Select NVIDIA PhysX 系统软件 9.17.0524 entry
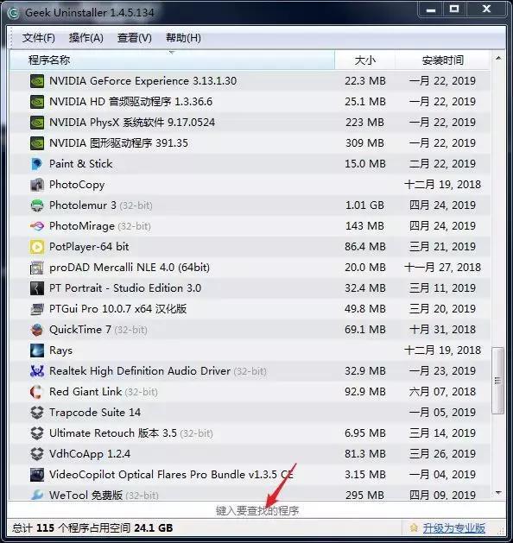This screenshot has height=543, width=513. tap(250, 123)
